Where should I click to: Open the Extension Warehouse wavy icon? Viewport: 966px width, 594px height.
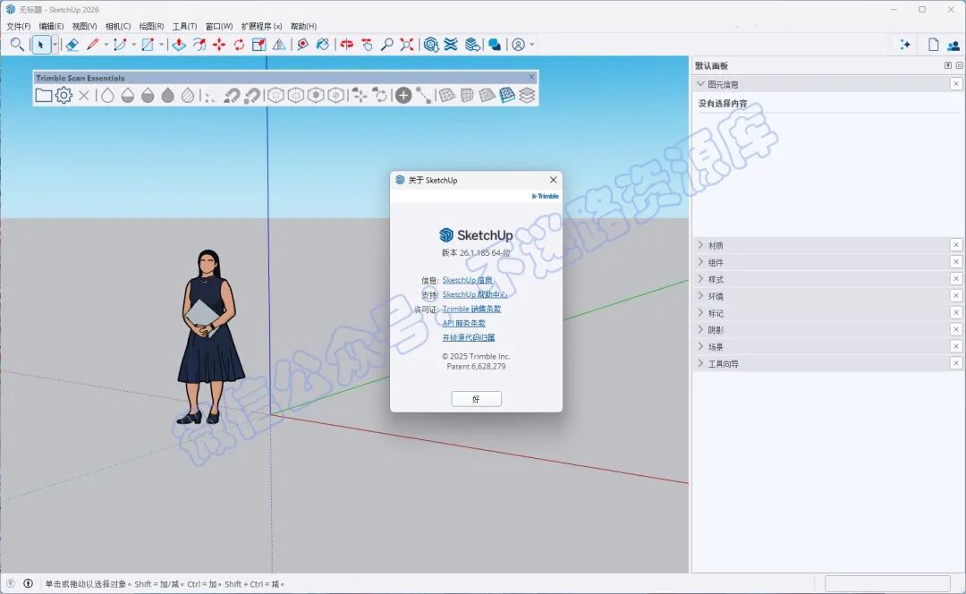pyautogui.click(x=451, y=45)
